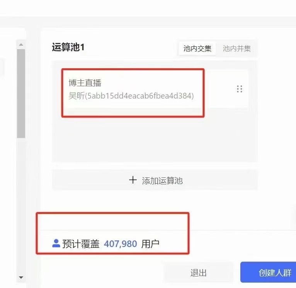This screenshot has width=296, height=288.
Task: Switch to the 池内并集 tab
Action: 237,49
